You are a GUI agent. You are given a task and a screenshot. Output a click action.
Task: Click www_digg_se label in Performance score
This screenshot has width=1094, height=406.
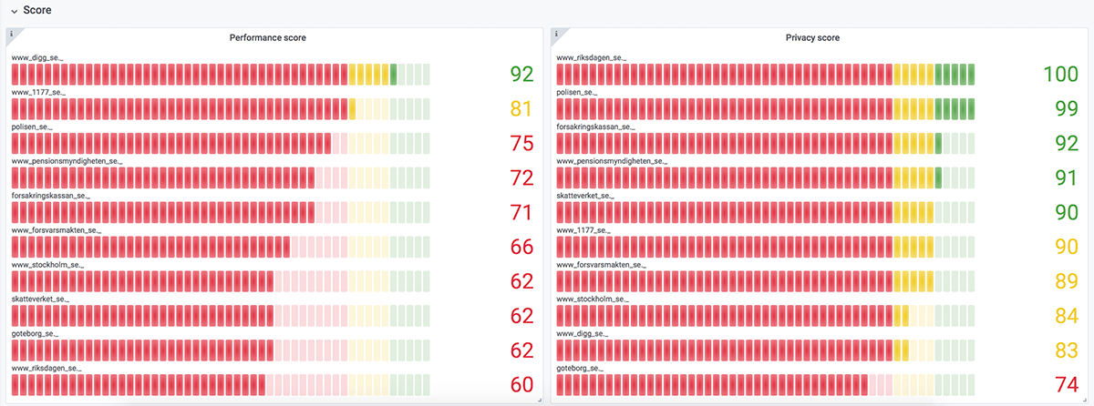point(38,57)
